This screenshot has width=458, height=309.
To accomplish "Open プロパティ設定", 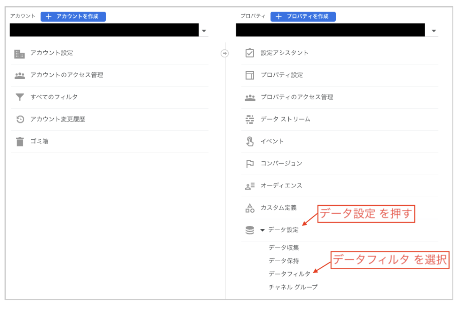I will coord(282,75).
